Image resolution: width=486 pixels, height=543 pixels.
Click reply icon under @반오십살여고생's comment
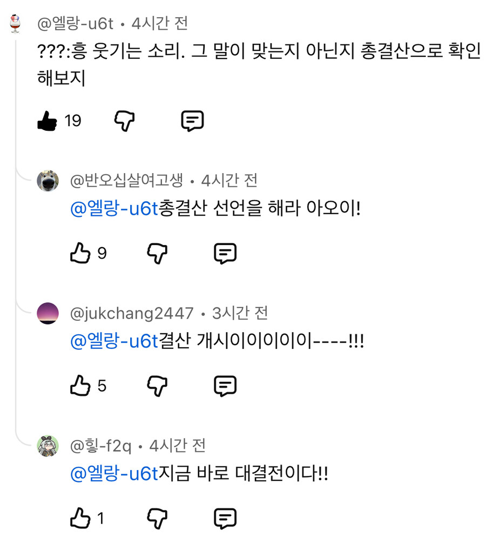coord(225,253)
